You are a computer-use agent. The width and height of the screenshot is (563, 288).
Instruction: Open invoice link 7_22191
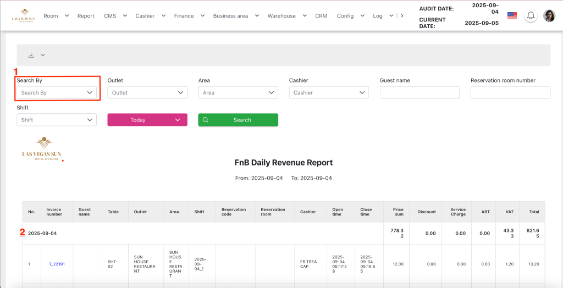(x=57, y=264)
